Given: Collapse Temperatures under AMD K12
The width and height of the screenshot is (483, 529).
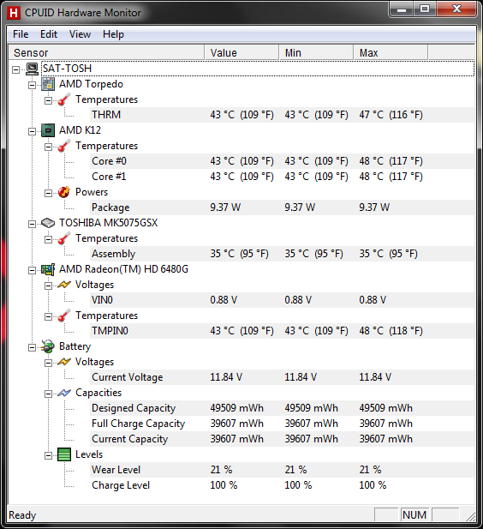Looking at the screenshot, I should (48, 147).
